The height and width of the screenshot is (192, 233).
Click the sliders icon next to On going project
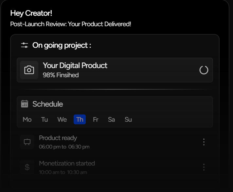[x=25, y=45]
